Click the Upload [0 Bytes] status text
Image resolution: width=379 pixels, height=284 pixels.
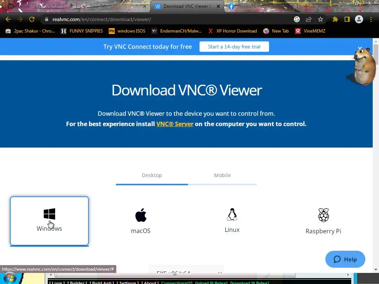pyautogui.click(x=211, y=283)
